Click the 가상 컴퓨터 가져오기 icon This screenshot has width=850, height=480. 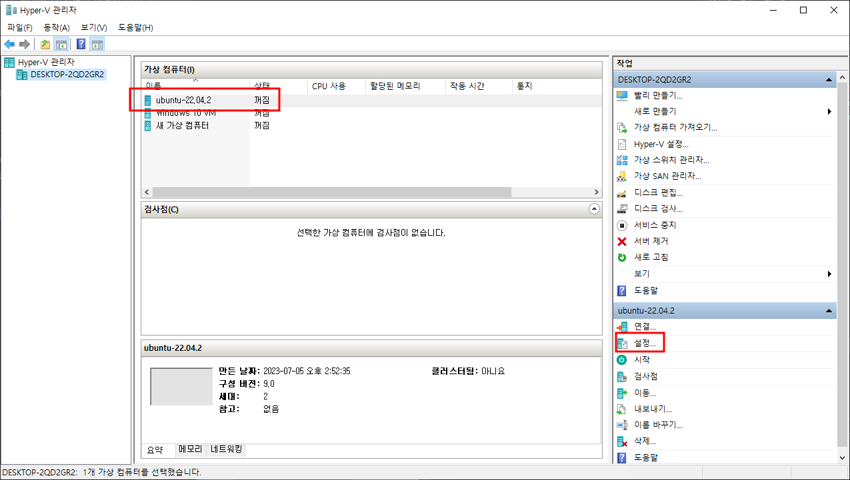coord(622,128)
